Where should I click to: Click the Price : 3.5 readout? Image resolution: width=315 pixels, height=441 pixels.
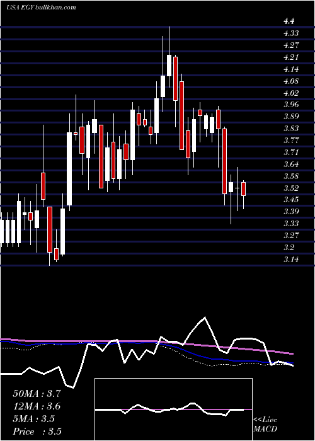coord(37,432)
